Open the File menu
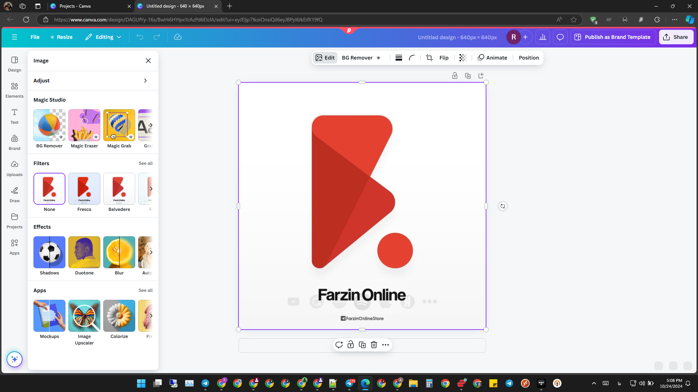 tap(35, 37)
